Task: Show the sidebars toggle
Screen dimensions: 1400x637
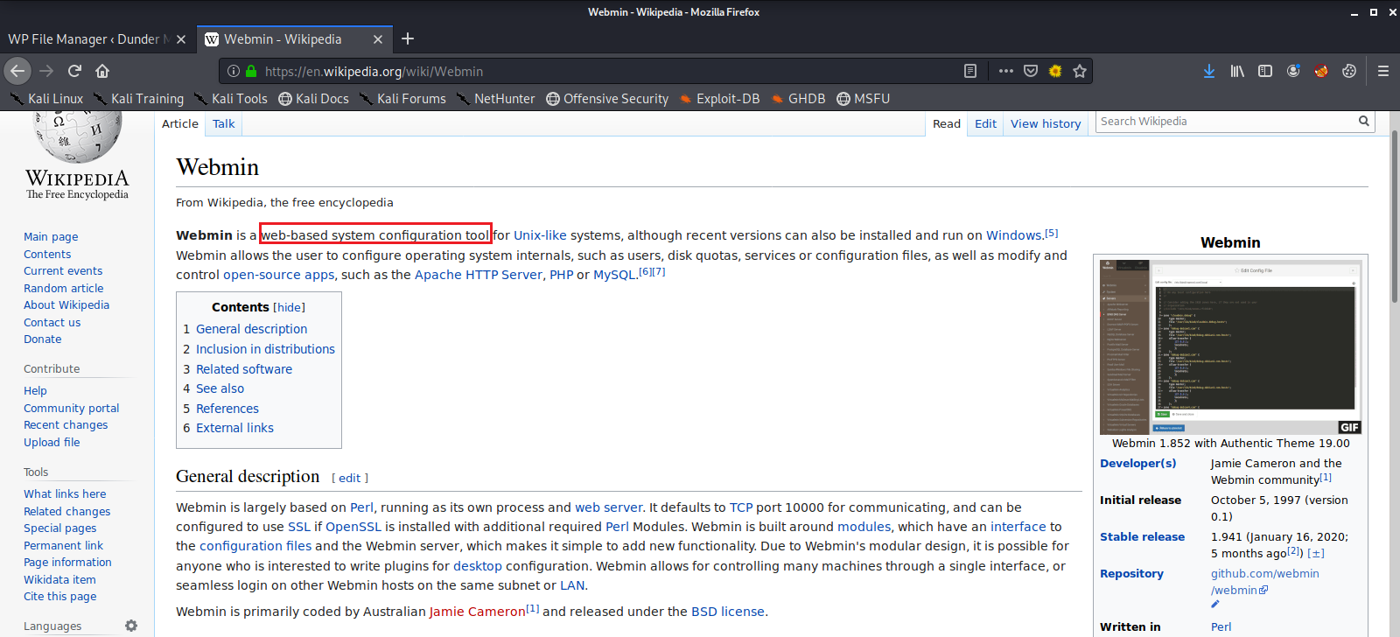Action: click(1265, 71)
